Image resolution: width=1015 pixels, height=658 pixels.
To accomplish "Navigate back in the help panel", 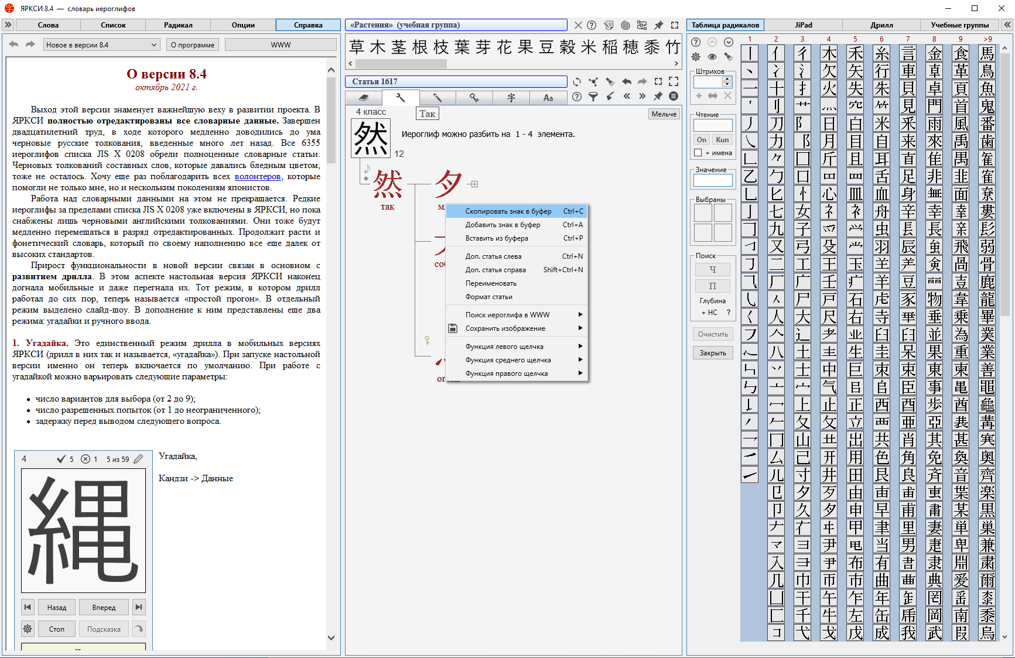I will [x=14, y=44].
